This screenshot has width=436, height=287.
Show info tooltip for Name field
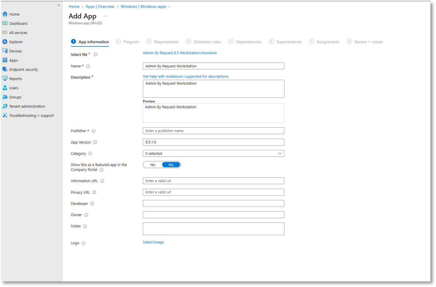pos(88,66)
